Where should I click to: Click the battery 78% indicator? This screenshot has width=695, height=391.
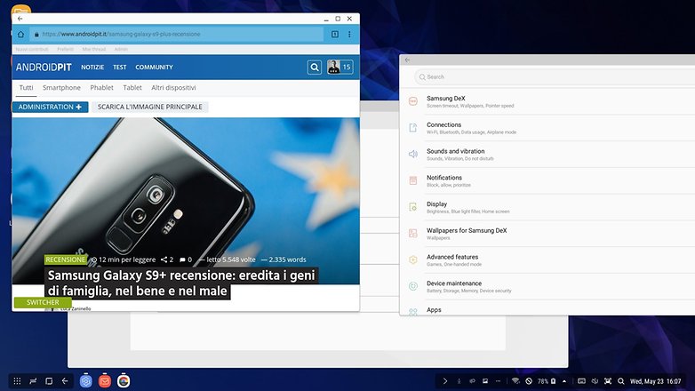[x=547, y=381]
